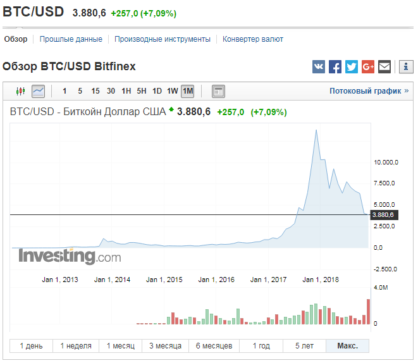Share via Google Plus icon
This screenshot has width=418, height=363.
click(x=368, y=66)
